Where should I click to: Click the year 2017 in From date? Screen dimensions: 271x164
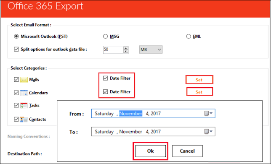pyautogui.click(x=156, y=114)
